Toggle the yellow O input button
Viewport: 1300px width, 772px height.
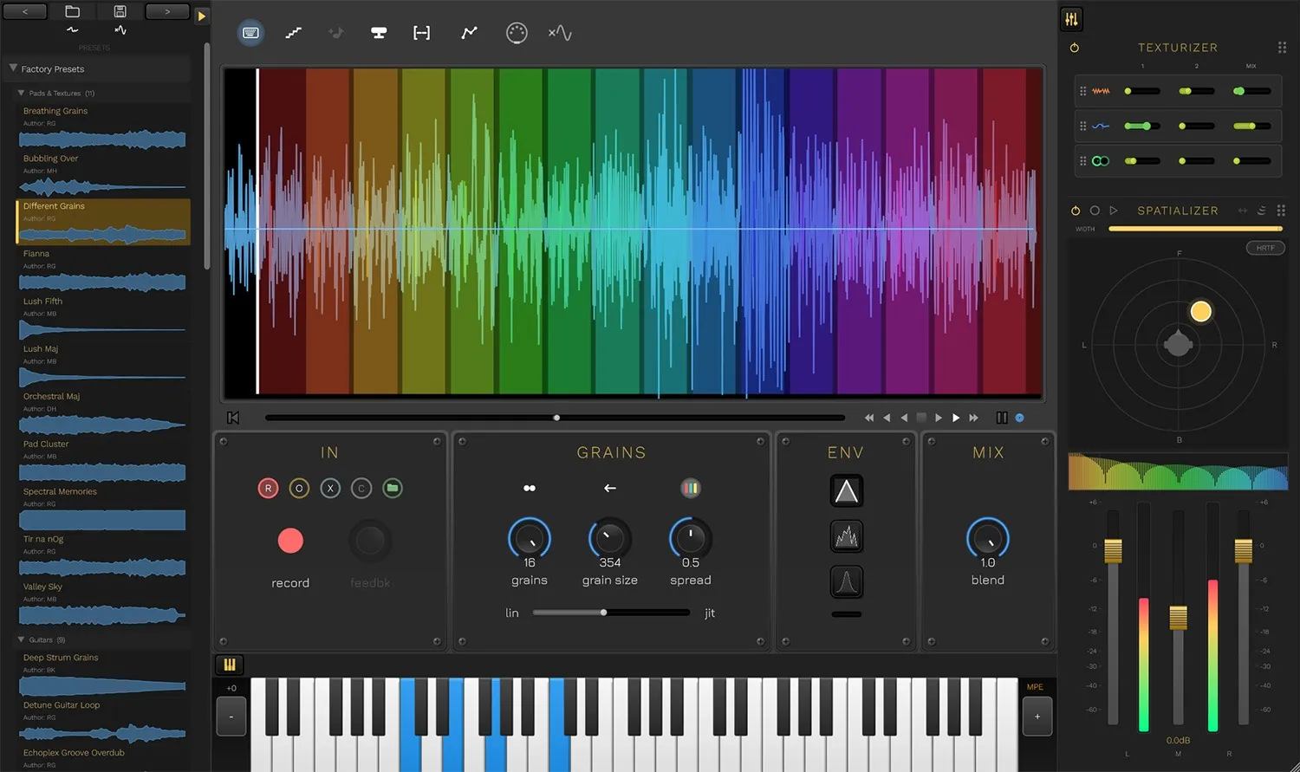(299, 489)
